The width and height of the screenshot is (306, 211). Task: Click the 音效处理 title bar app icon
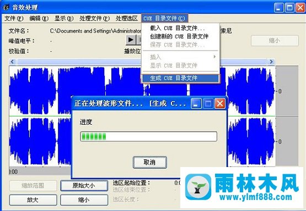(7, 7)
